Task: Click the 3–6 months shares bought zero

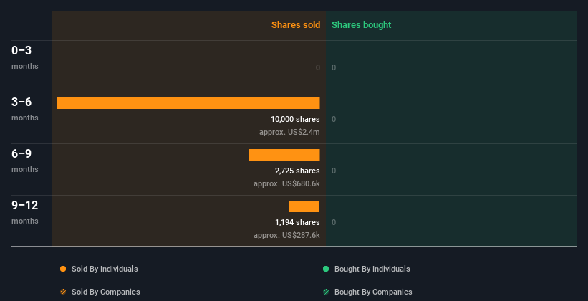Action: click(334, 119)
